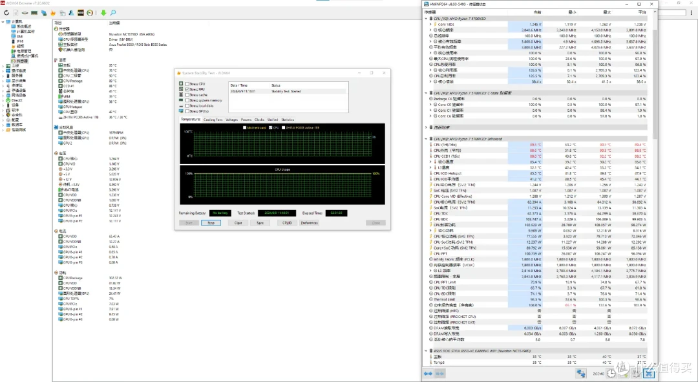Open the Statistics tab in Stability Test
The width and height of the screenshot is (698, 382).
click(288, 120)
